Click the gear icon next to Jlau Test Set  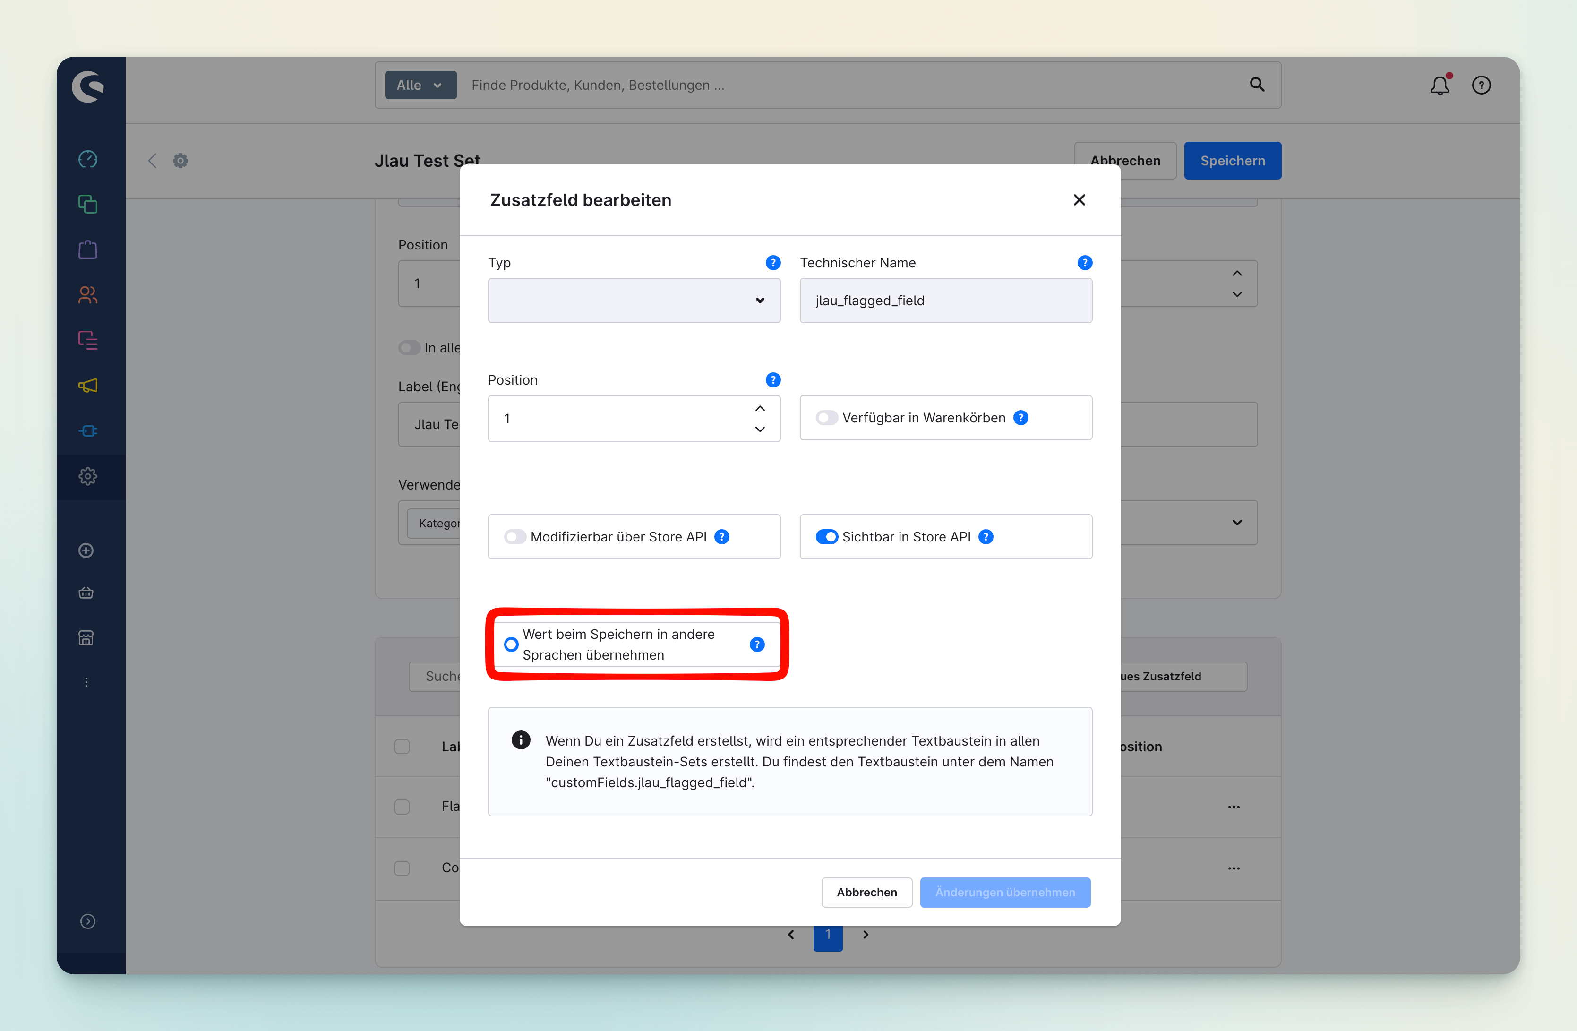pos(180,161)
